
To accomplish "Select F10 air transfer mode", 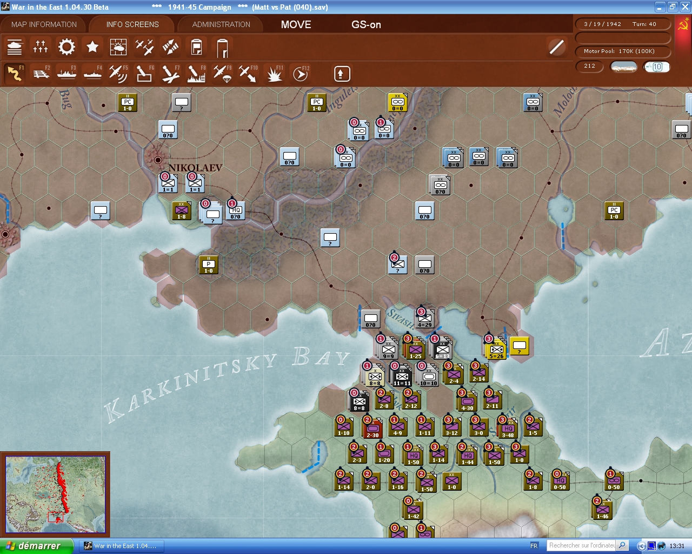I will point(248,73).
